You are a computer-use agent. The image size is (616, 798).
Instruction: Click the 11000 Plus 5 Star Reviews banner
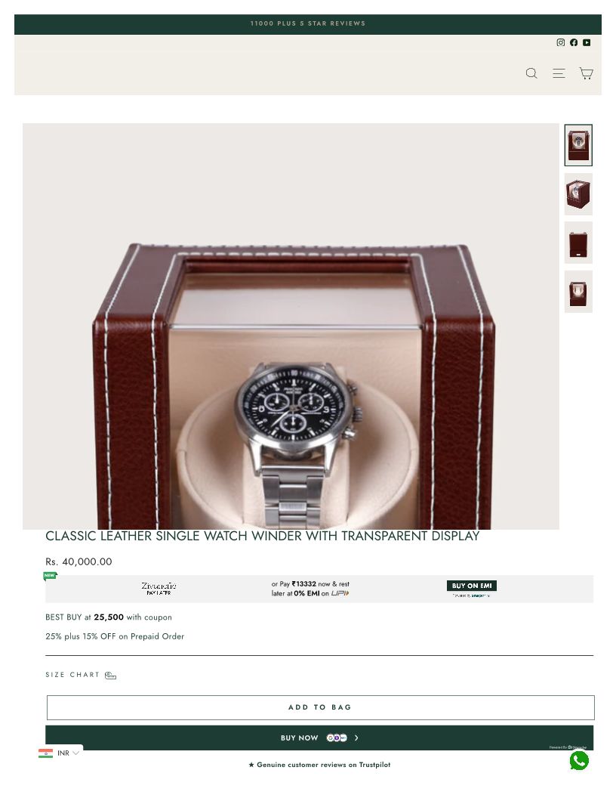click(x=307, y=23)
